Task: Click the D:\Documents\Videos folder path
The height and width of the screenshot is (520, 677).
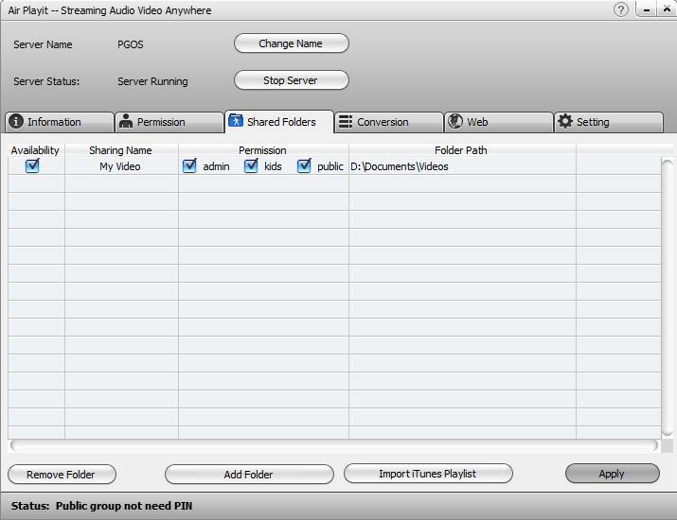Action: [x=400, y=166]
